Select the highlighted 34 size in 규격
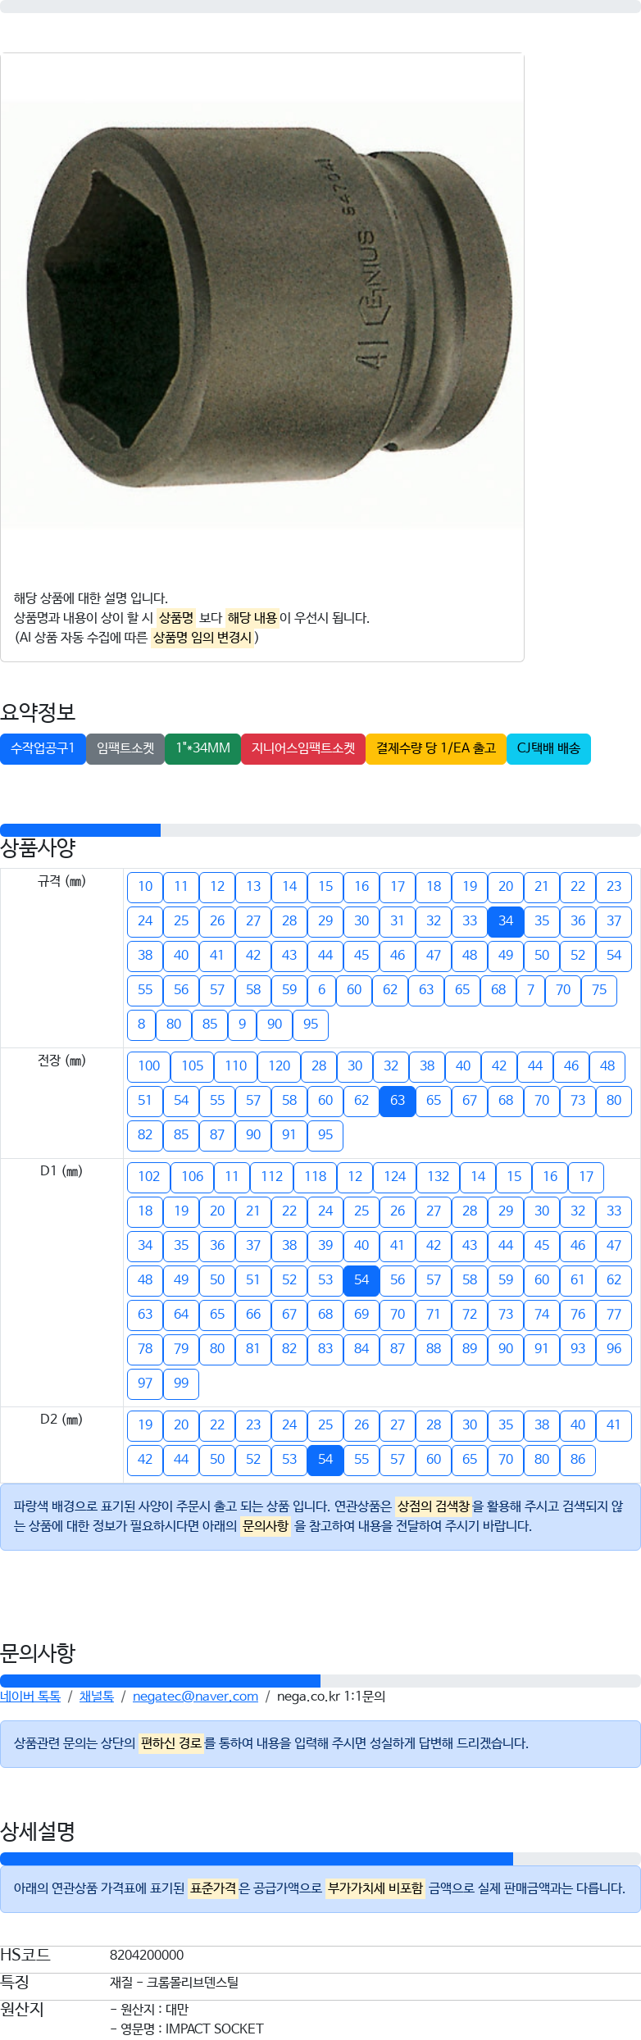The width and height of the screenshot is (641, 2040). pyautogui.click(x=506, y=921)
